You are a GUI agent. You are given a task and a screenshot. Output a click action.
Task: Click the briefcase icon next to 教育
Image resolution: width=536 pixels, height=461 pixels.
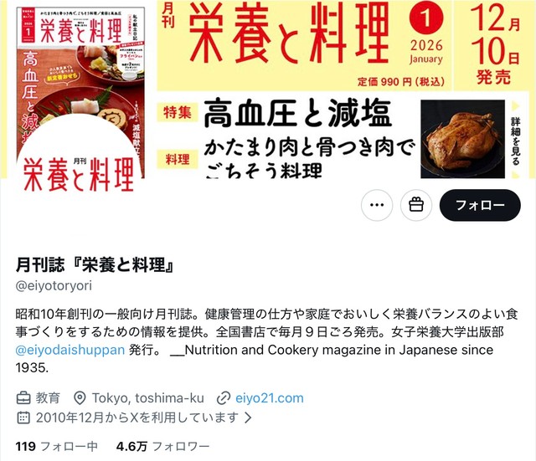[23, 398]
